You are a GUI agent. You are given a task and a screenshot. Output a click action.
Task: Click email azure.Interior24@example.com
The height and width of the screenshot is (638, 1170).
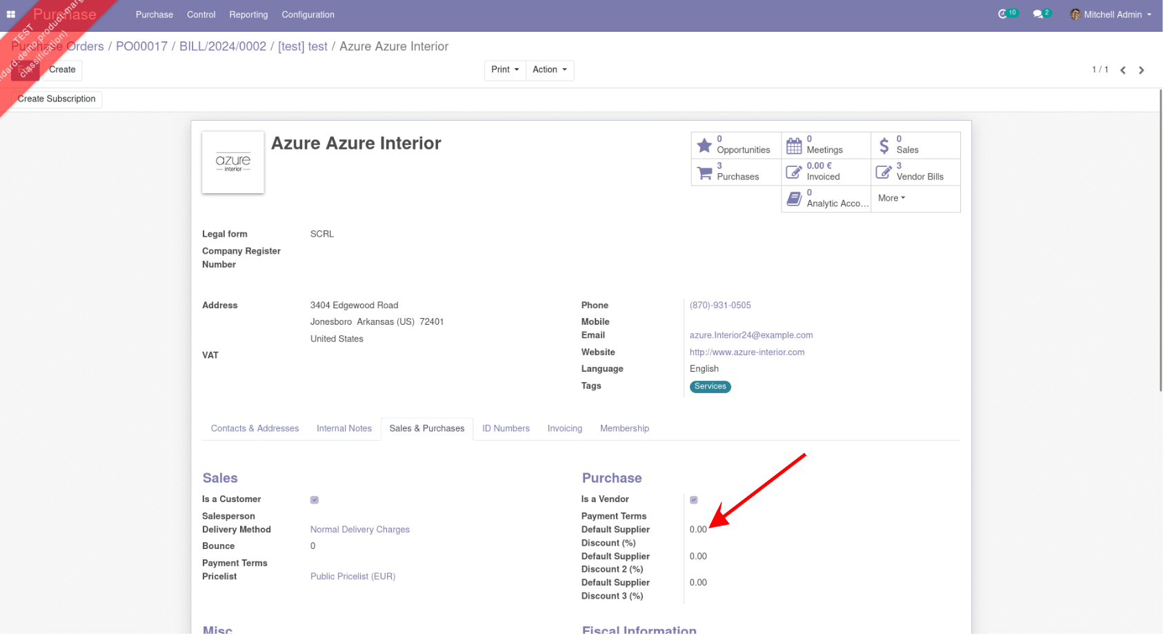(x=751, y=335)
